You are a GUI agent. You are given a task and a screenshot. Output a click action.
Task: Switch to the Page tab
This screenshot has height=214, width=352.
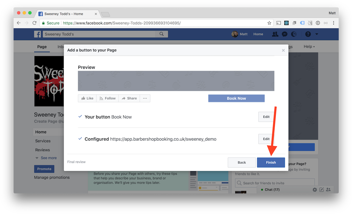(42, 47)
